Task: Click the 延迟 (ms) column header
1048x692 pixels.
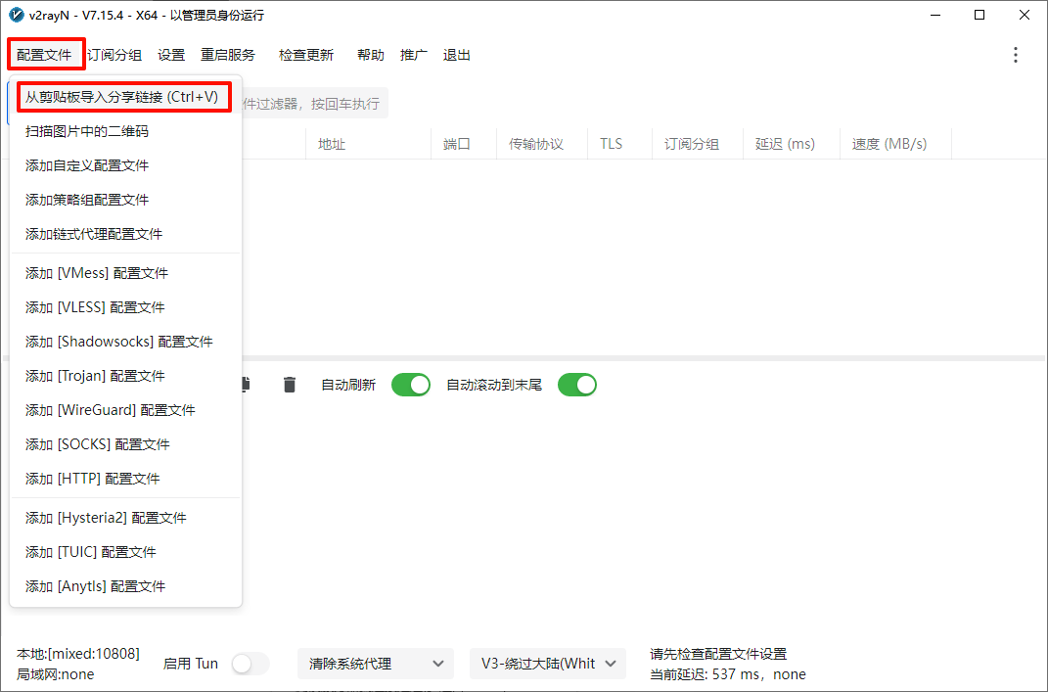Action: tap(785, 144)
